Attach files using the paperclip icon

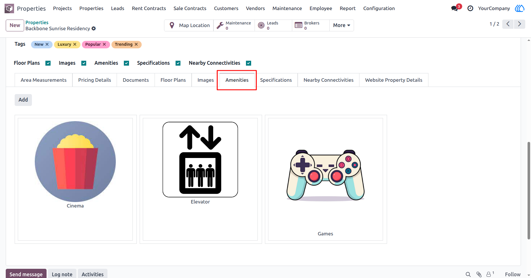tap(479, 274)
